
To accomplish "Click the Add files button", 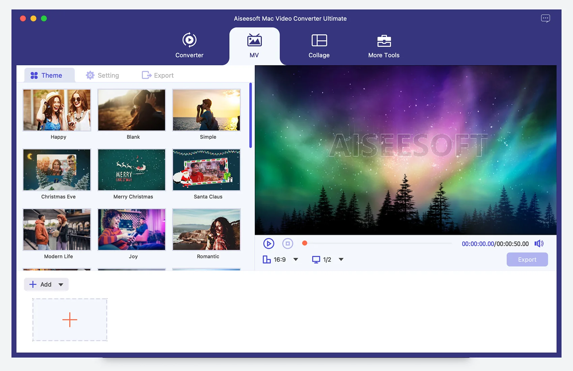I will click(x=41, y=284).
